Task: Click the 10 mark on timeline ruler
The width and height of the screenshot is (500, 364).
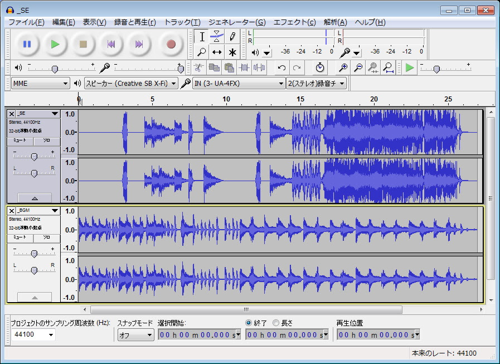Action: tap(226, 99)
